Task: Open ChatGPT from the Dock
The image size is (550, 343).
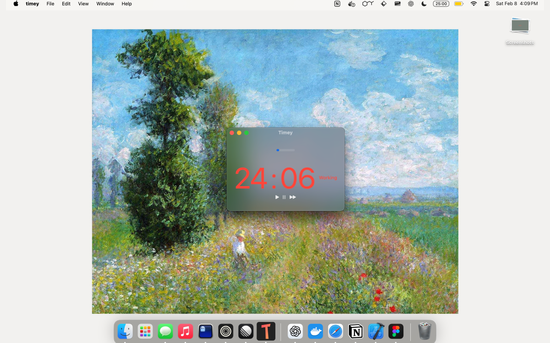Action: [295, 331]
